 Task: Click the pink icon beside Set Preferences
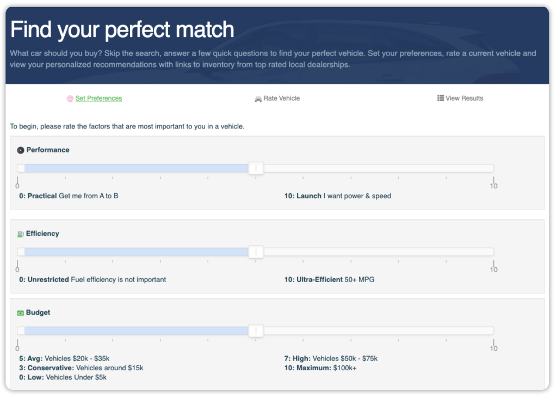click(x=70, y=99)
